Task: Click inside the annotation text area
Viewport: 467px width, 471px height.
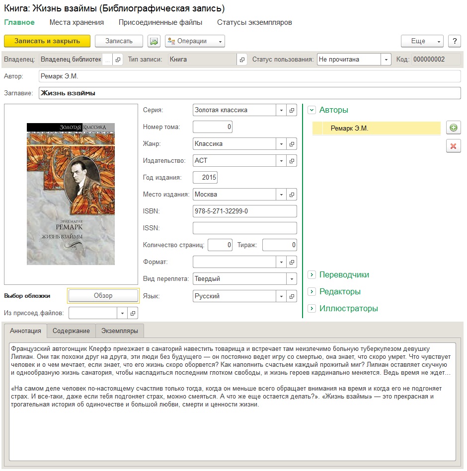Action: 233,402
